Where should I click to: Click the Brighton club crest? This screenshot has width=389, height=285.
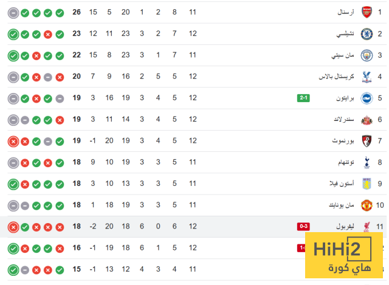tap(367, 98)
